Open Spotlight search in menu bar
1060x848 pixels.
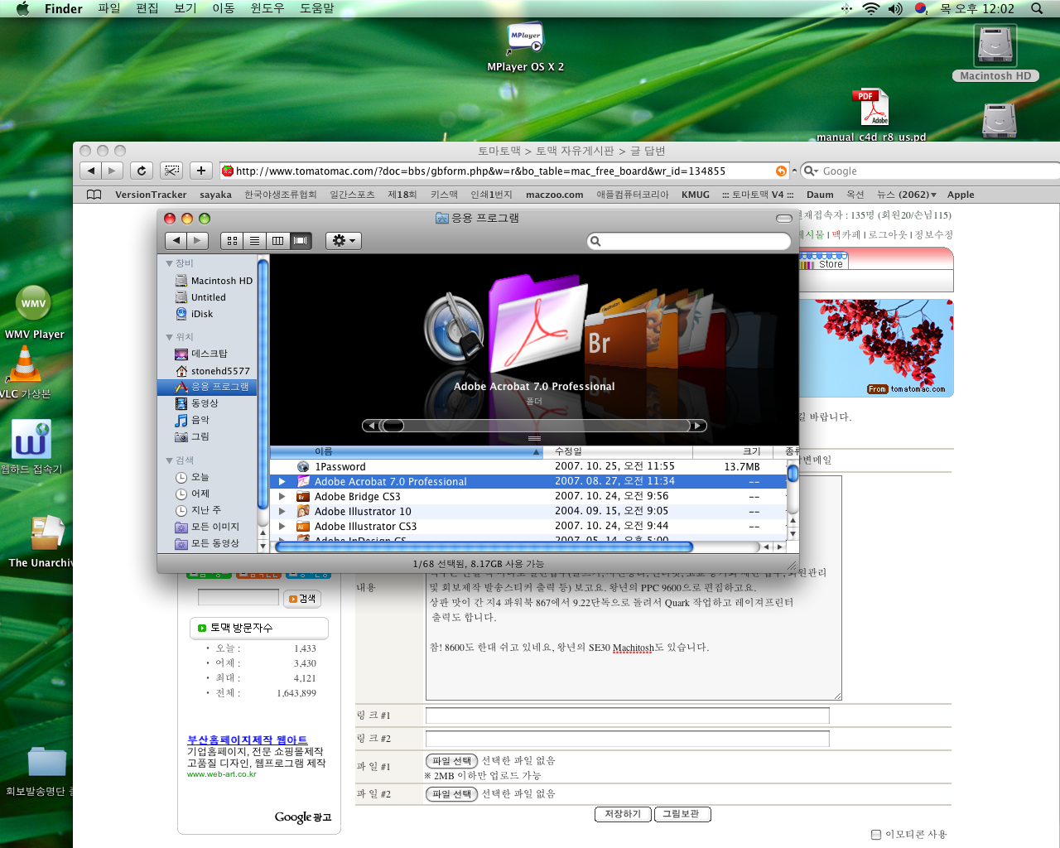(1036, 8)
